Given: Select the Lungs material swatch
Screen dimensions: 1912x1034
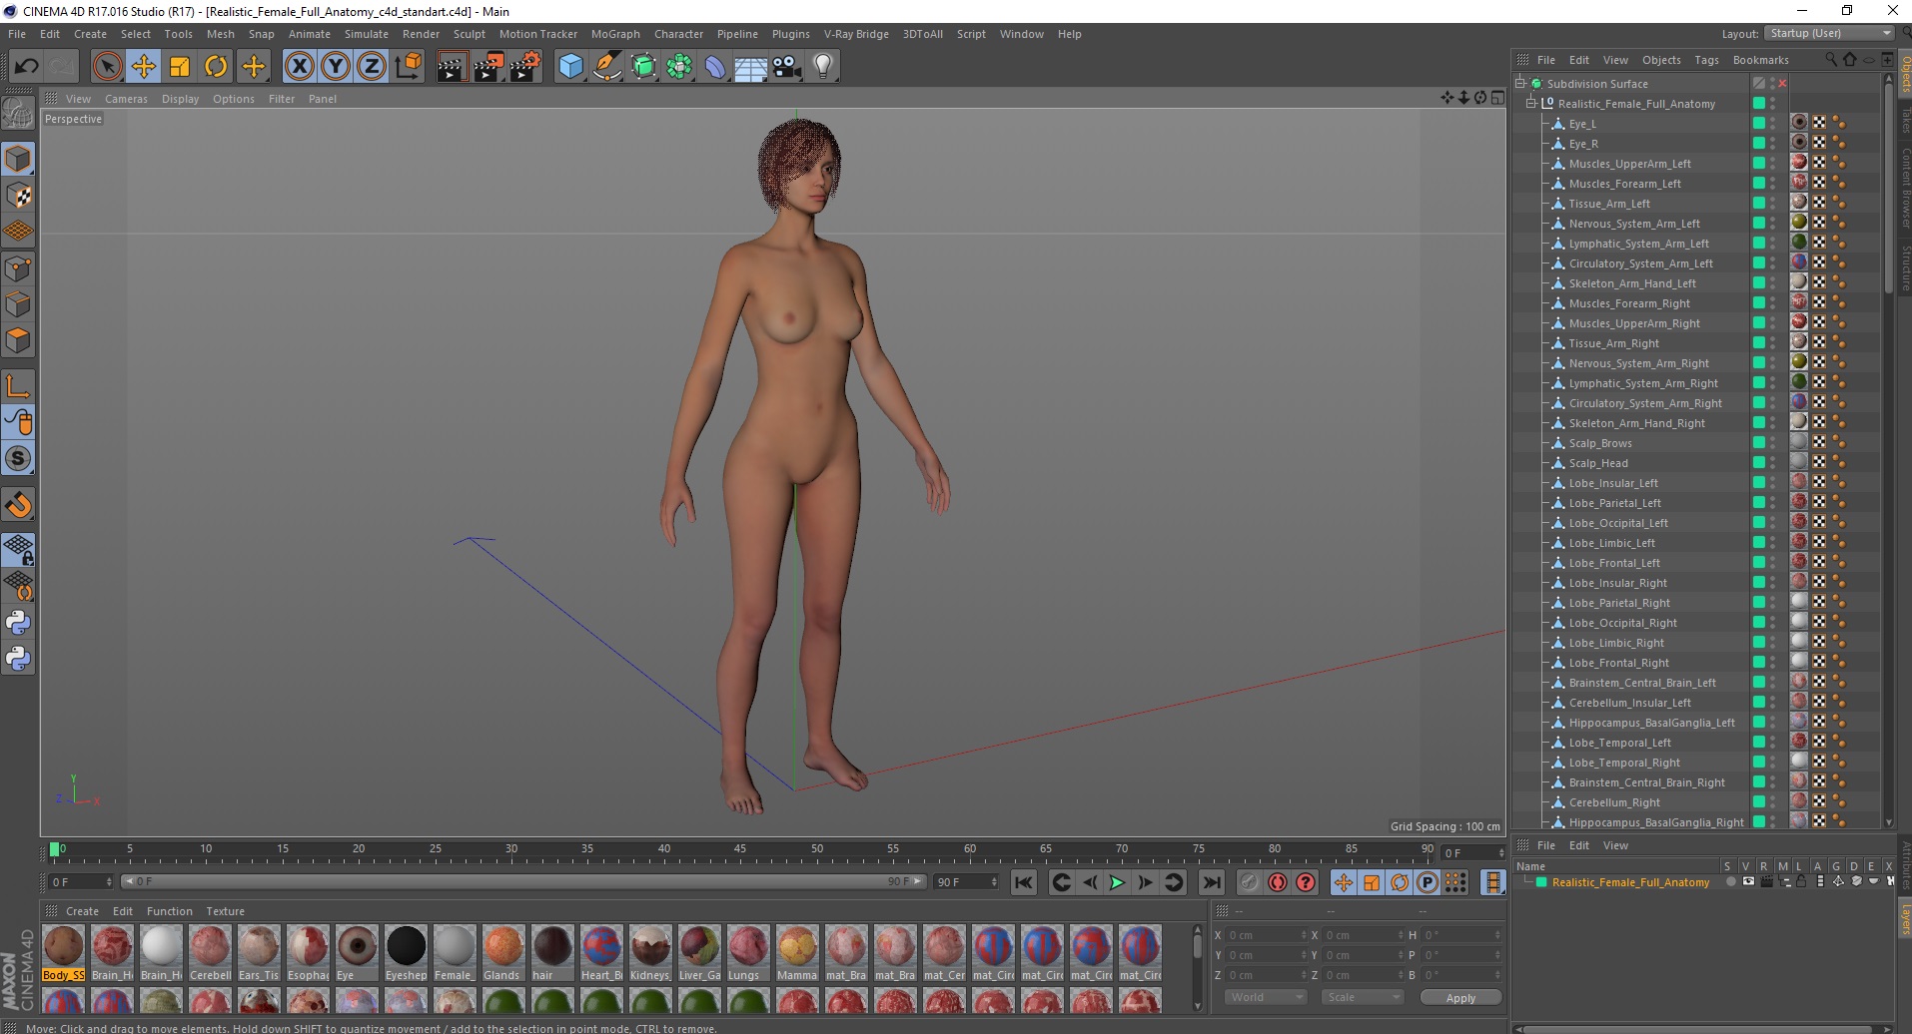Looking at the screenshot, I should [x=747, y=954].
